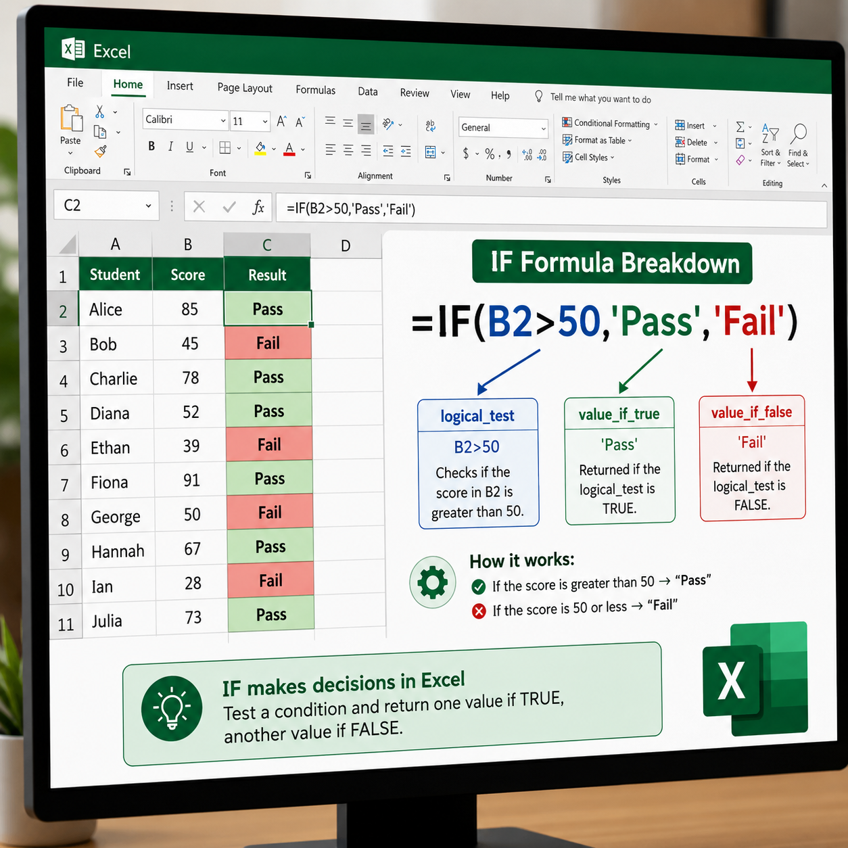Open the Paste options arrow
The height and width of the screenshot is (848, 848).
tap(70, 154)
